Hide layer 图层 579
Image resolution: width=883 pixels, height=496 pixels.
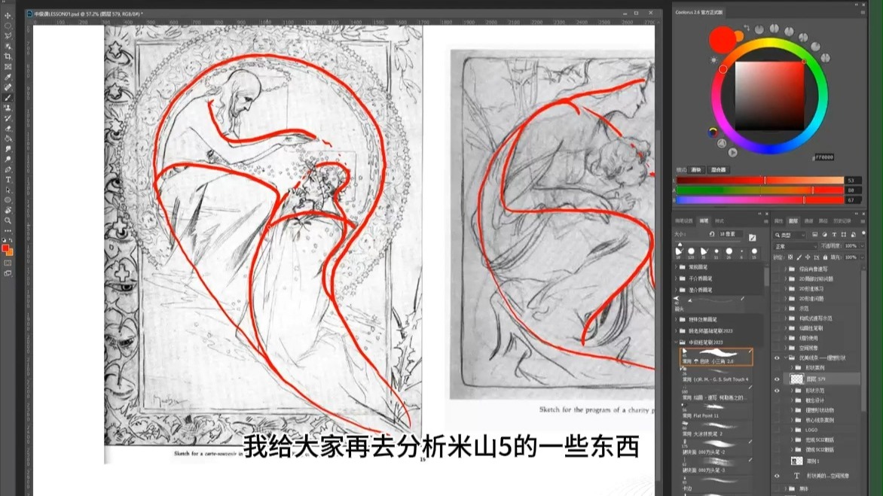(777, 379)
